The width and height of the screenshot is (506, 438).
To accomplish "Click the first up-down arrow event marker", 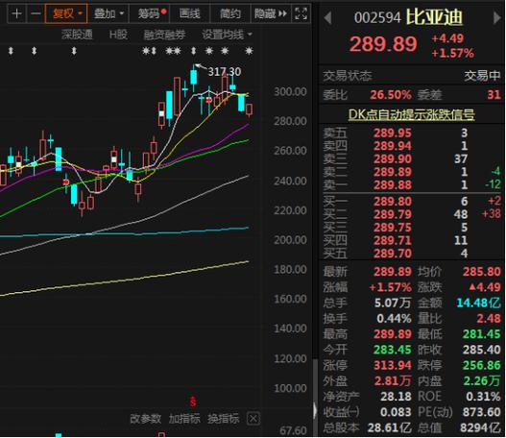I will [11, 51].
